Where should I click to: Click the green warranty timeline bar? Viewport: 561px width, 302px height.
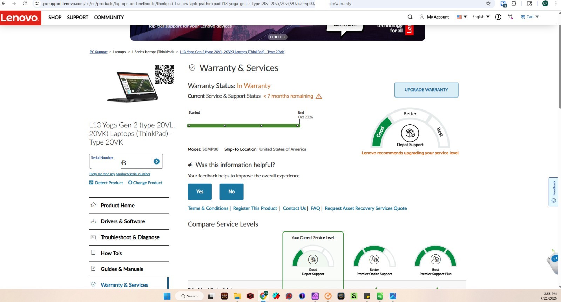coord(244,126)
